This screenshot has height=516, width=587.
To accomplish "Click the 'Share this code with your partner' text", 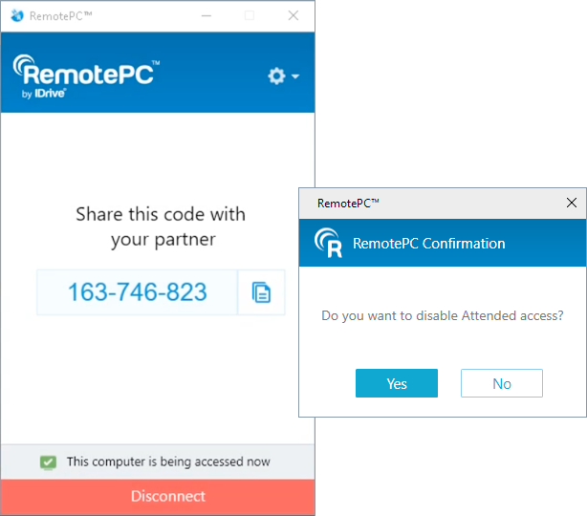I will [x=161, y=226].
